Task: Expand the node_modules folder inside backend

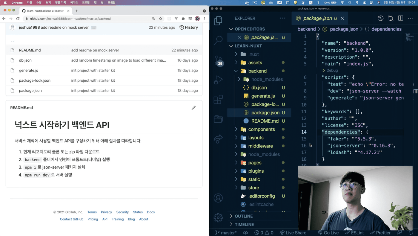Action: 239,79
